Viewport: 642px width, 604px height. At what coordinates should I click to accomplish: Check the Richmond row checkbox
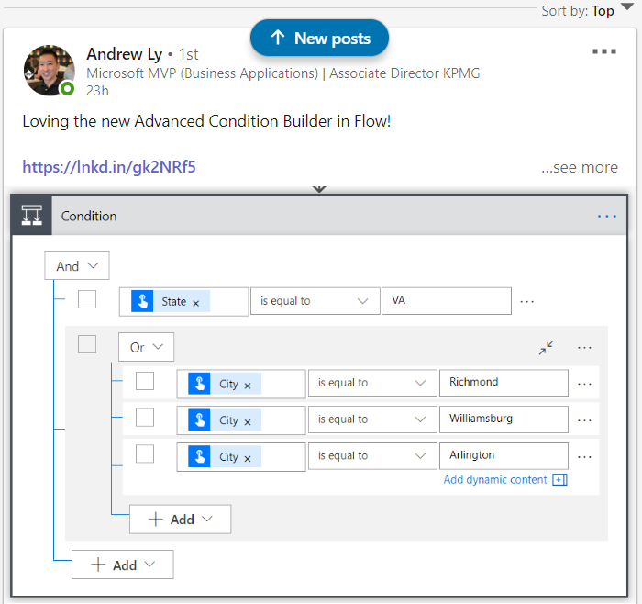coord(145,381)
